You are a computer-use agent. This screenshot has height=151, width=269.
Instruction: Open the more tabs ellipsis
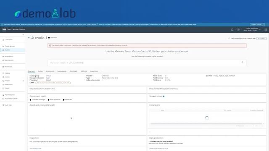click(103, 71)
